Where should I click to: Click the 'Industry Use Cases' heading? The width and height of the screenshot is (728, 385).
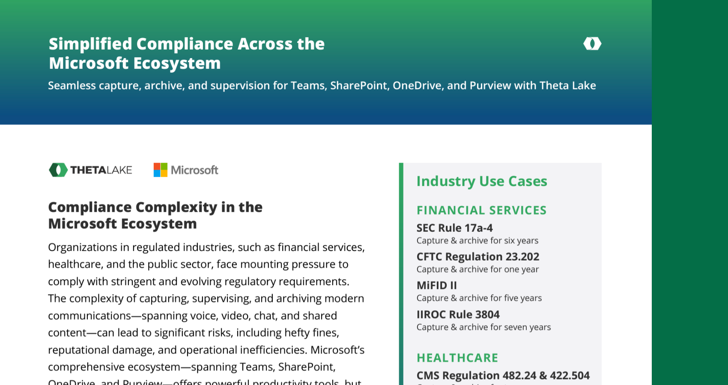482,181
